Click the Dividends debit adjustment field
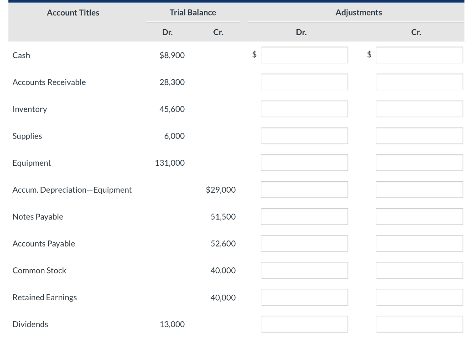The width and height of the screenshot is (467, 338). (304, 323)
